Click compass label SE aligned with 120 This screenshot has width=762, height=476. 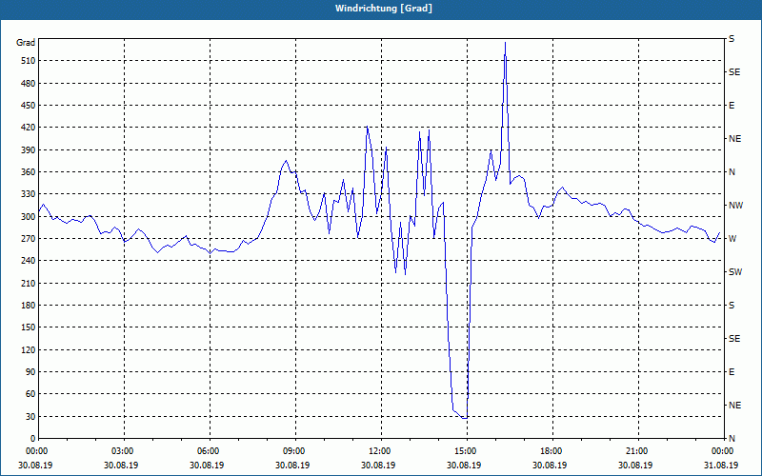(x=734, y=339)
